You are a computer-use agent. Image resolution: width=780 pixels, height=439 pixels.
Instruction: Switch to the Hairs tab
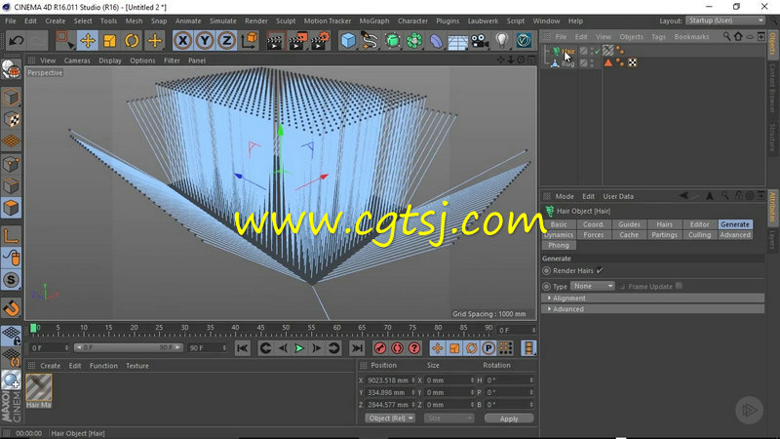coord(664,224)
